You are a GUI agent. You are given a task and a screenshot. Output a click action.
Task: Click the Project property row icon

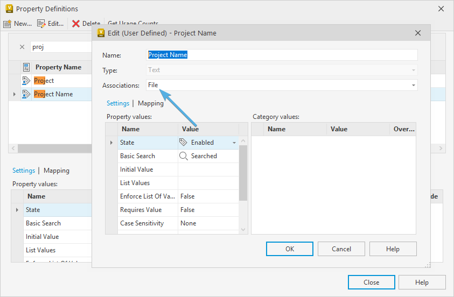(26, 81)
